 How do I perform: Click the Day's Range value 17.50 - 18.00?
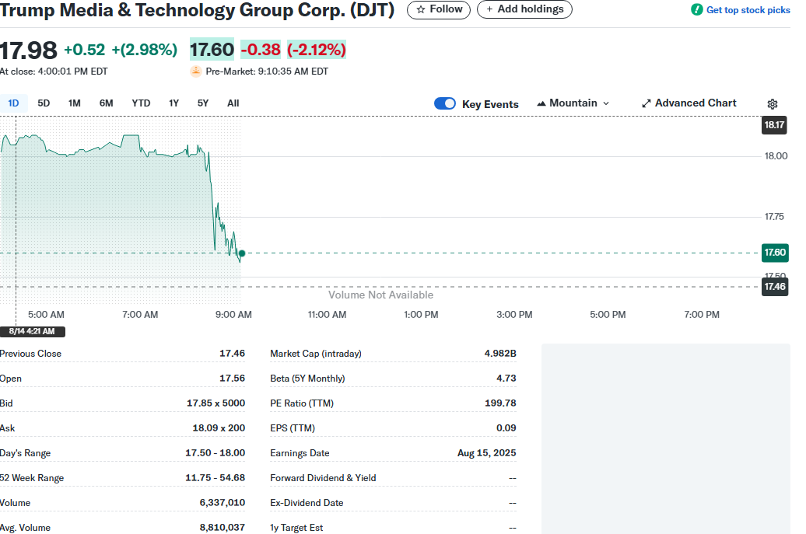(216, 453)
